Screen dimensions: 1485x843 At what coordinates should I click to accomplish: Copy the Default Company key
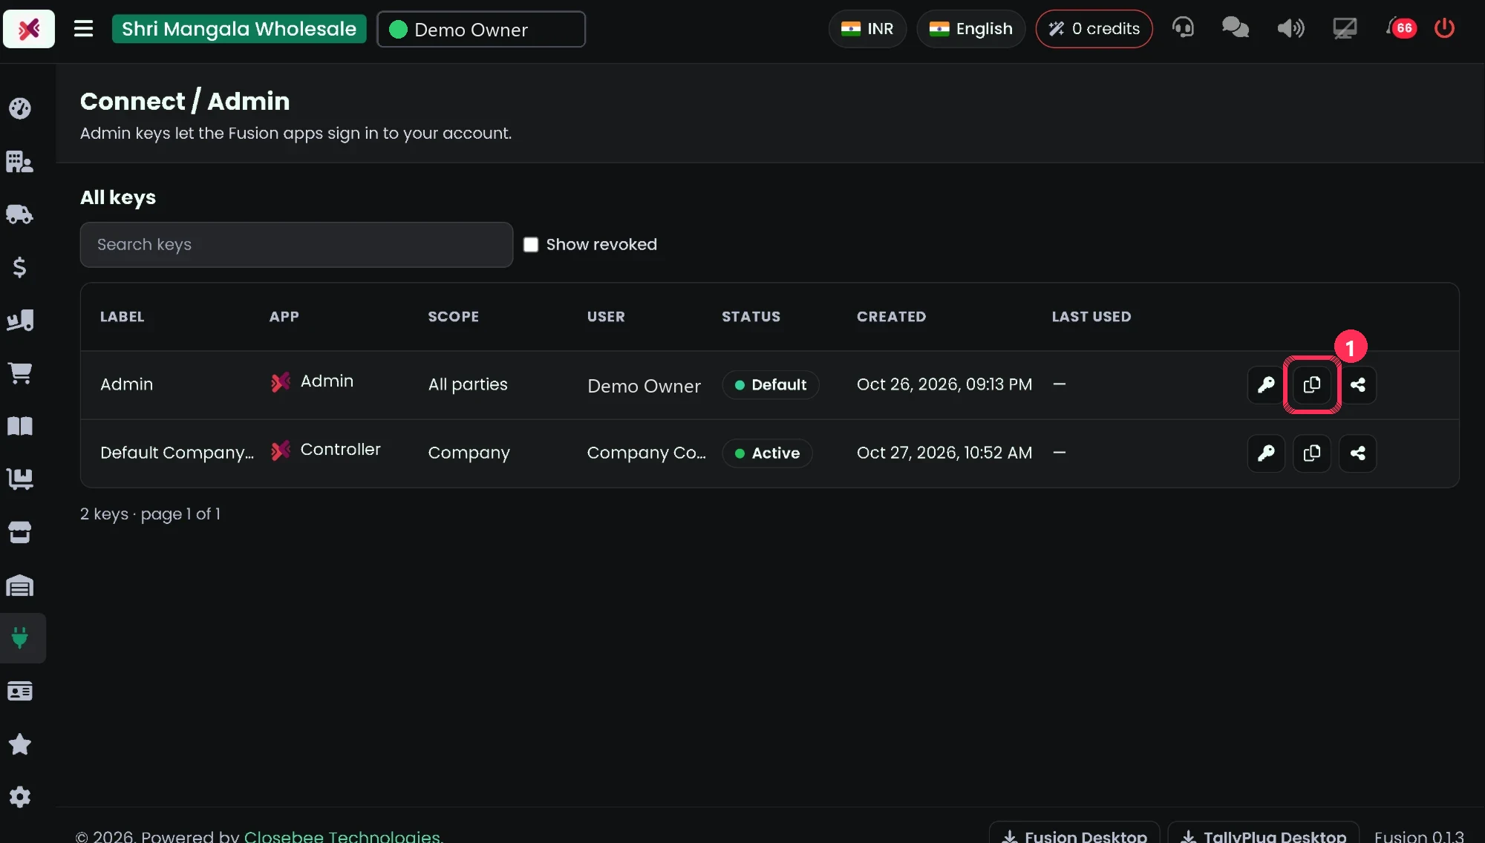coord(1312,453)
